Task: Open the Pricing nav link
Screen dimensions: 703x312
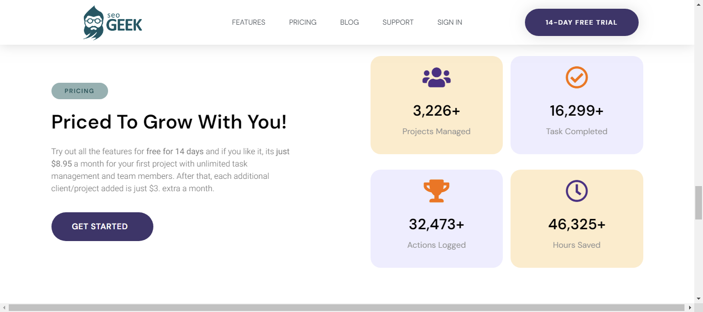Action: pyautogui.click(x=303, y=22)
